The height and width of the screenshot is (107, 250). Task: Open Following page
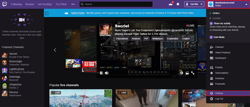click(x=16, y=4)
